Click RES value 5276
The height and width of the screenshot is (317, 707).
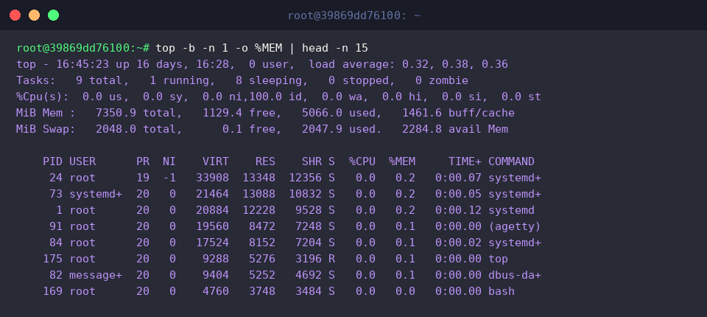click(x=261, y=259)
